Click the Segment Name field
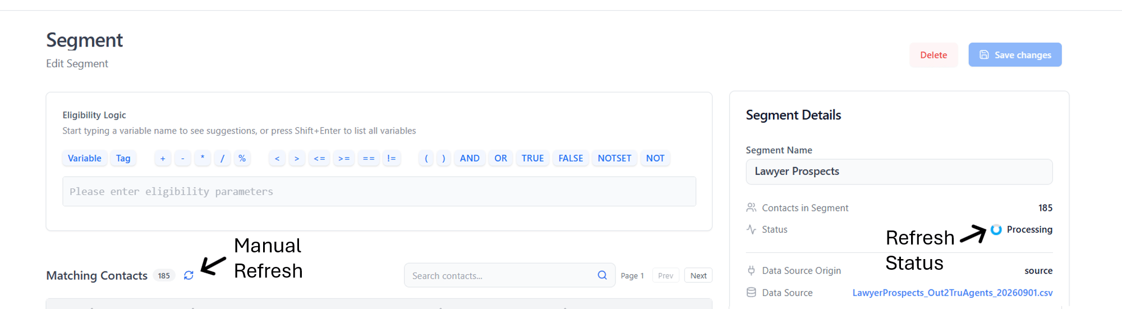The width and height of the screenshot is (1122, 309). tap(899, 172)
